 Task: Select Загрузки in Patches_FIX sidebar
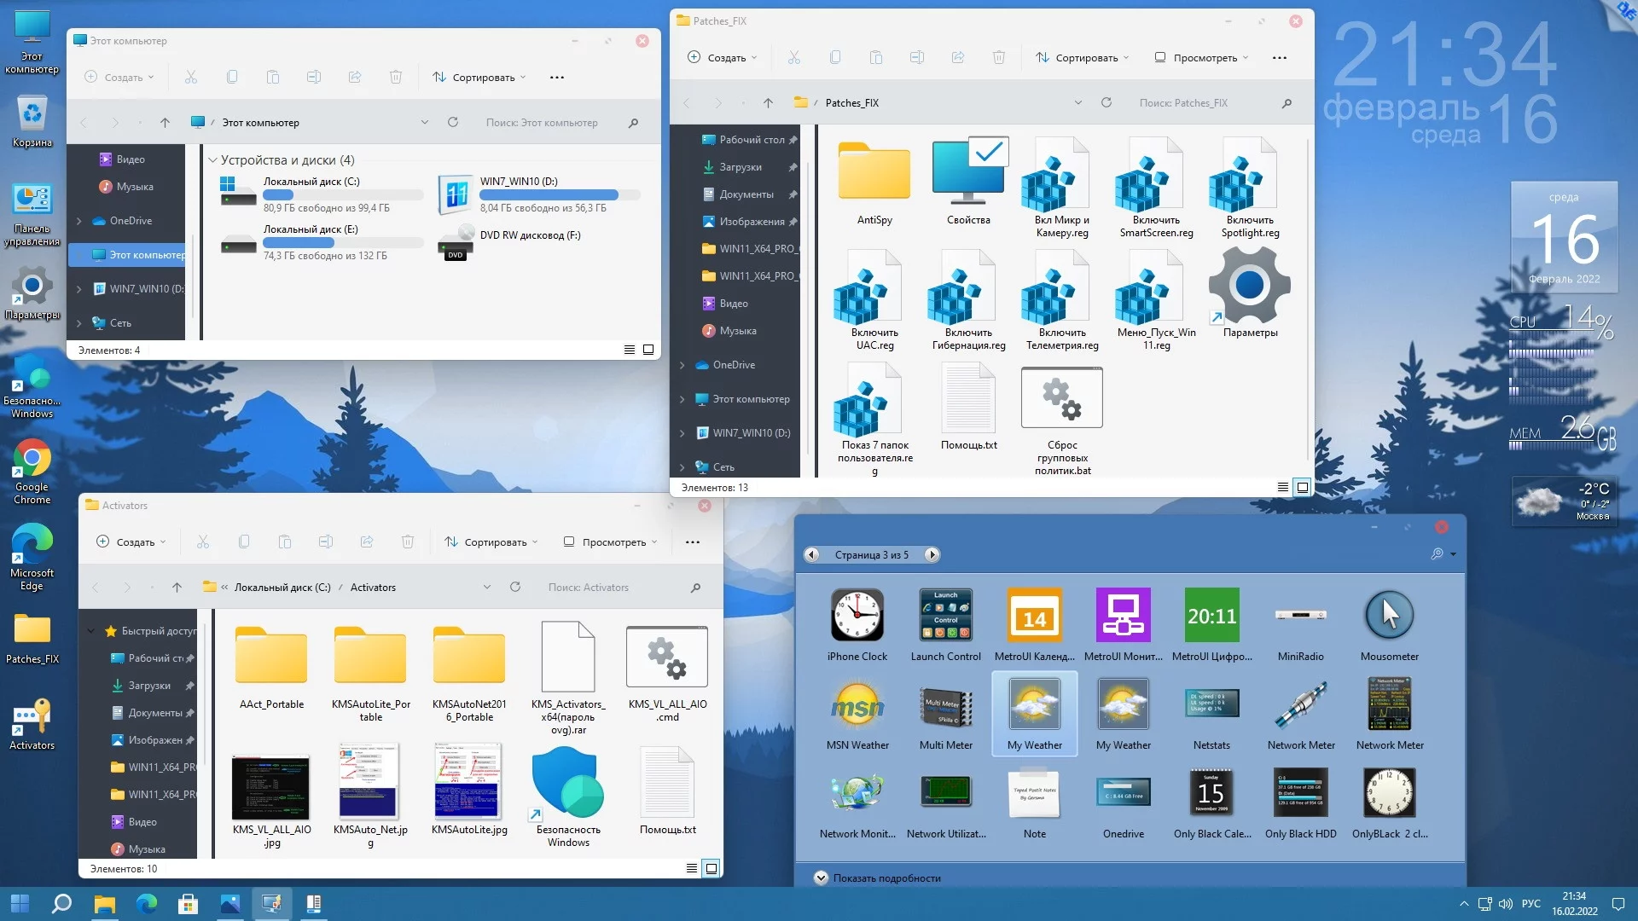click(739, 167)
